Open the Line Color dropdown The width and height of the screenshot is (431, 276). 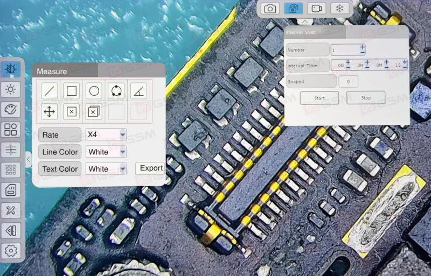106,152
